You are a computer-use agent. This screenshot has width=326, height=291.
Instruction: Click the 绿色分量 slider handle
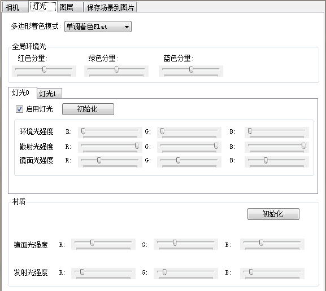point(116,69)
